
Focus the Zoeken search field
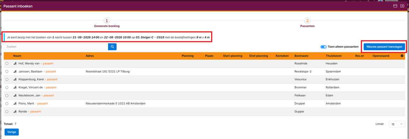click(x=56, y=47)
